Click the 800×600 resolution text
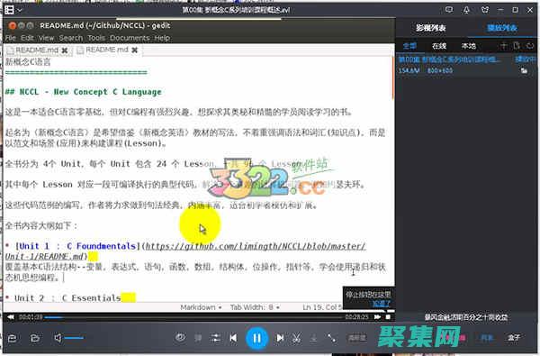 click(440, 70)
